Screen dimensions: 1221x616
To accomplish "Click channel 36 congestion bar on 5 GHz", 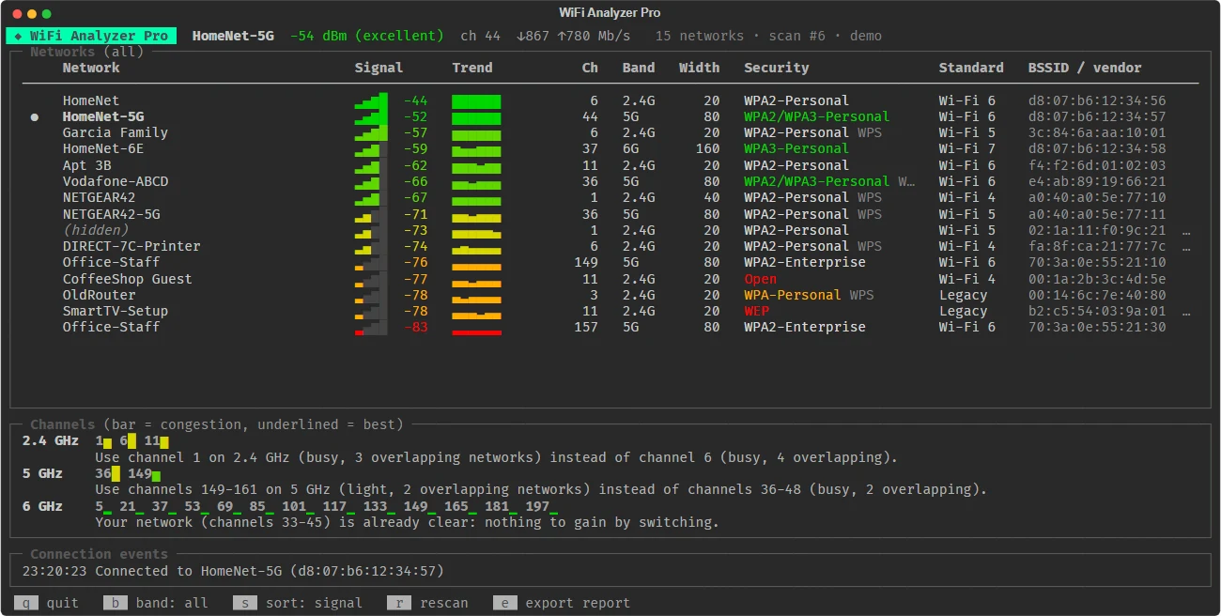I will click(x=116, y=474).
